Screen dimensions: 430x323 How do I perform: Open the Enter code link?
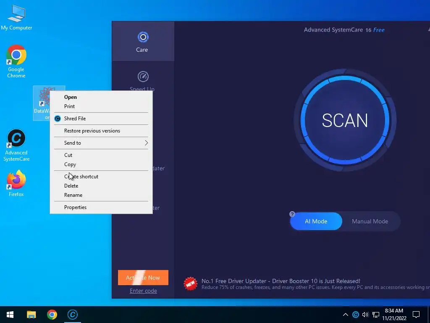(x=143, y=291)
